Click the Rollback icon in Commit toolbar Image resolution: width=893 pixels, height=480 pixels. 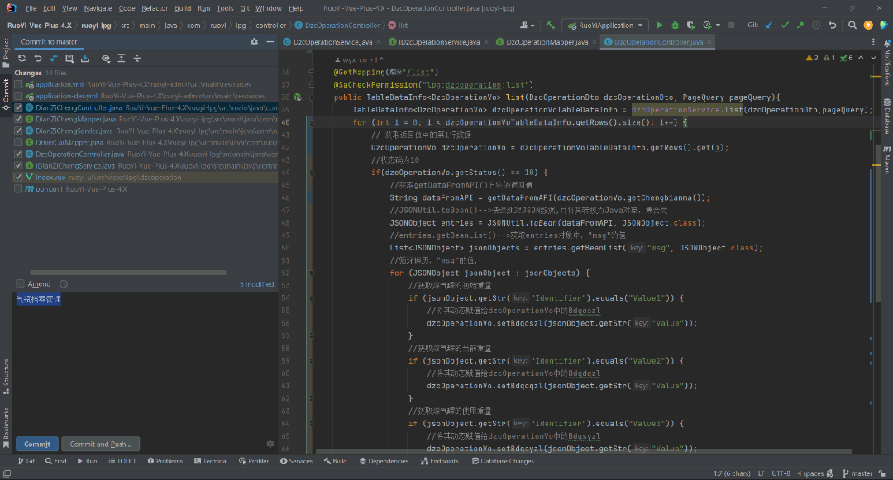pos(37,59)
